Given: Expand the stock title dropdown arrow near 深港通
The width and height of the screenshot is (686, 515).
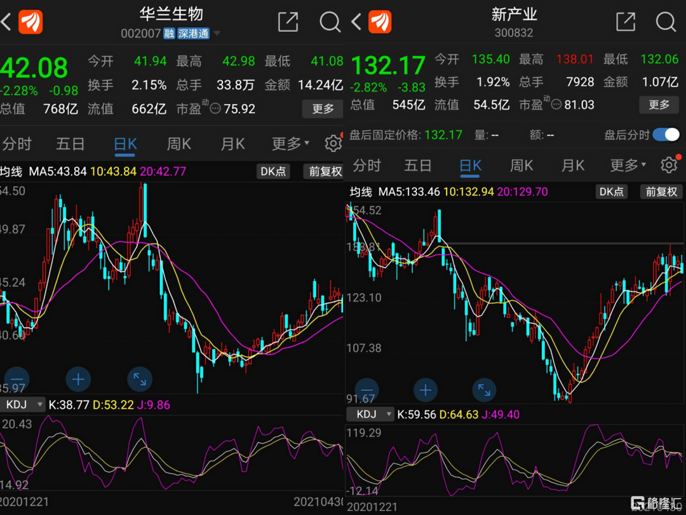Looking at the screenshot, I should 217,34.
